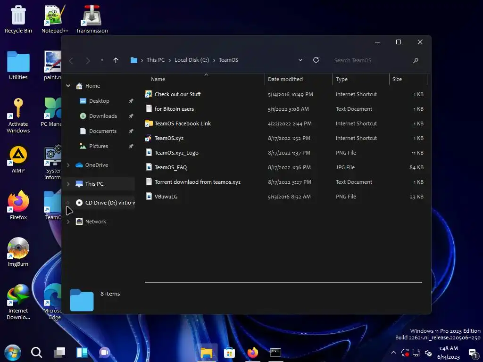Open Task View on the taskbar
The image size is (483, 362).
[x=59, y=353]
